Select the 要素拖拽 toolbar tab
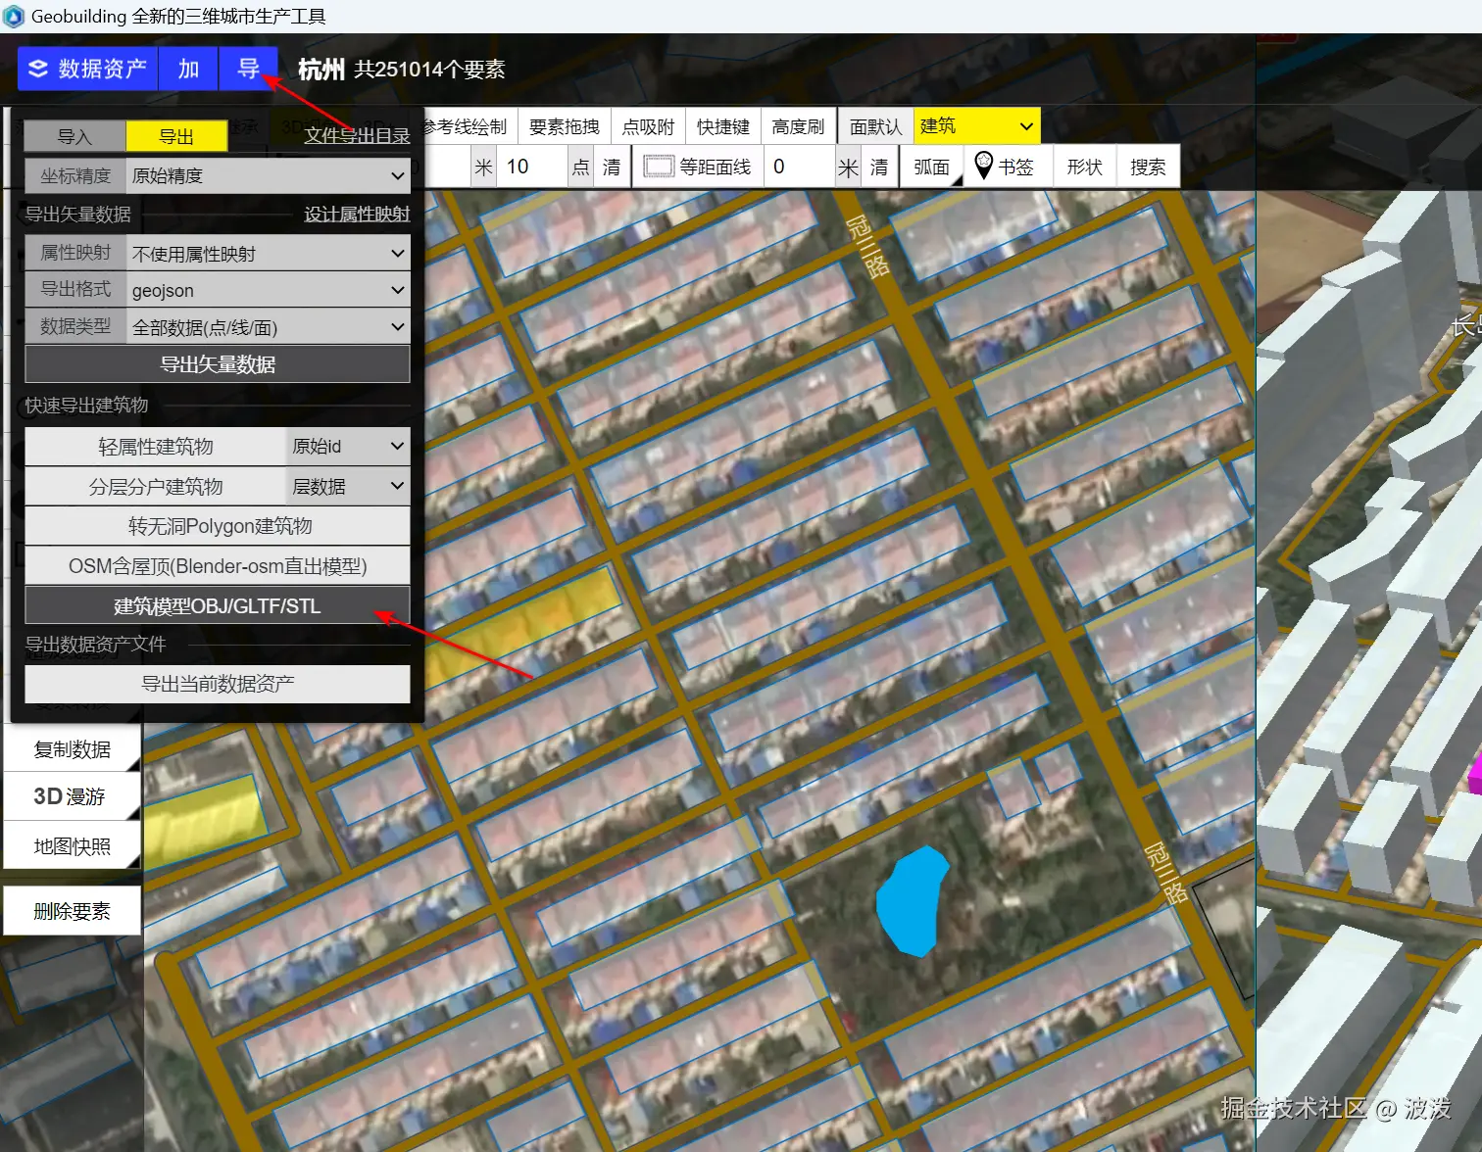1482x1152 pixels. coord(564,126)
